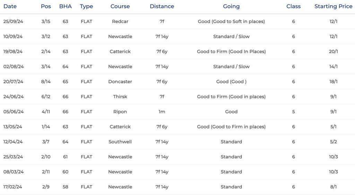
Task: Click the 20/1 starting price cell
Action: (333, 52)
